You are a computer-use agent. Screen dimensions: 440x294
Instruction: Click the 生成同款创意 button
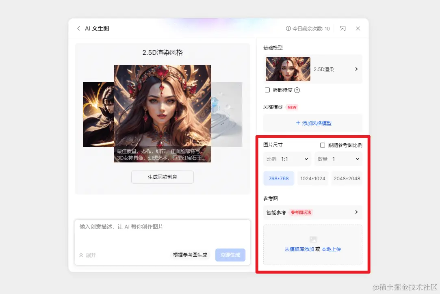tap(162, 177)
